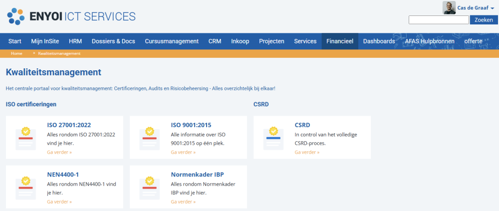The width and height of the screenshot is (499, 211).
Task: Click the ISO 9001:2015 certificate icon
Action: tap(149, 138)
